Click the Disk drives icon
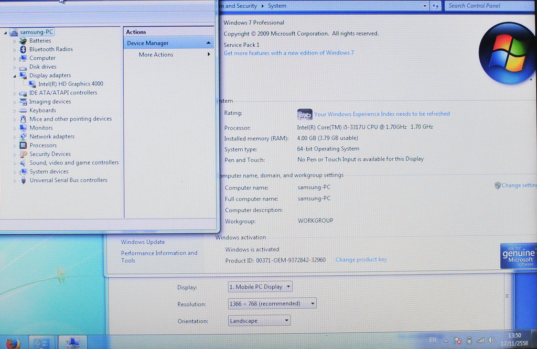537x349 pixels. pyautogui.click(x=23, y=67)
